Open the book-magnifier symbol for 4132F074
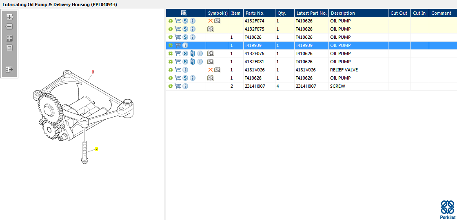 click(217, 21)
